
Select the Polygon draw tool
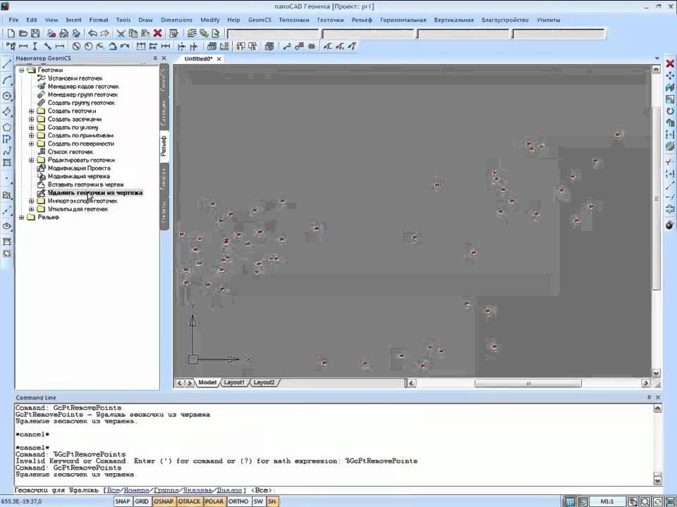pos(7,127)
